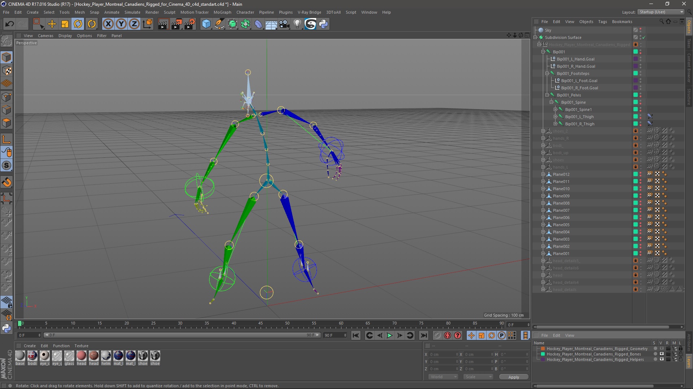The image size is (693, 389).
Task: Toggle Parameter keyframe recording icon
Action: click(x=502, y=335)
